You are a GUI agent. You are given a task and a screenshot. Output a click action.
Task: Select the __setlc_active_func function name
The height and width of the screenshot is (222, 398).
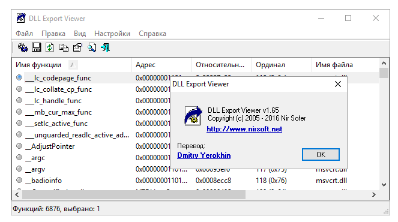tap(56, 124)
